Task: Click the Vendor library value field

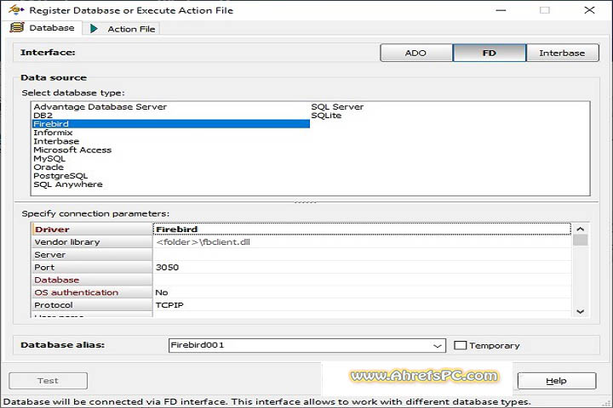Action: pyautogui.click(x=362, y=241)
